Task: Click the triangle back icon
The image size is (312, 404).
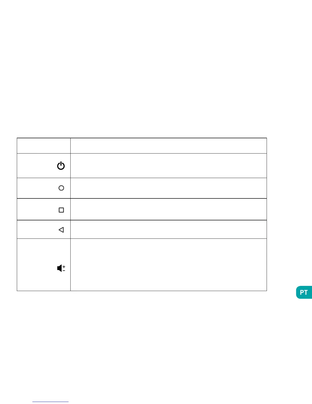Action: 61,230
